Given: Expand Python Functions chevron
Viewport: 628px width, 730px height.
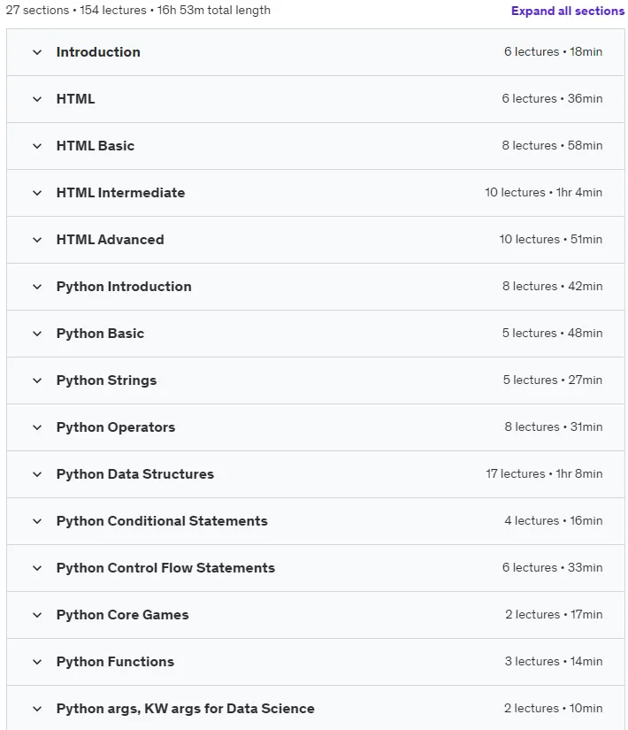Looking at the screenshot, I should (x=37, y=662).
